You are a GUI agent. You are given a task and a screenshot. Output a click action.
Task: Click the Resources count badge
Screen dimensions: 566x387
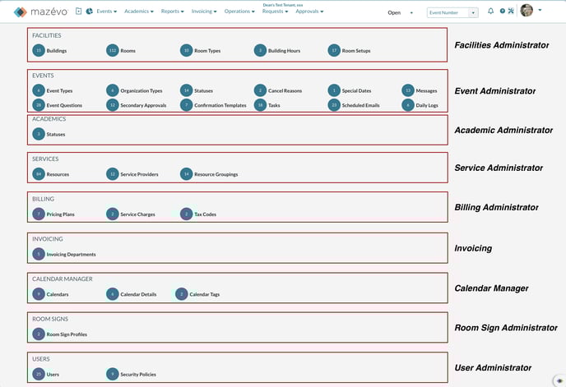(x=39, y=174)
